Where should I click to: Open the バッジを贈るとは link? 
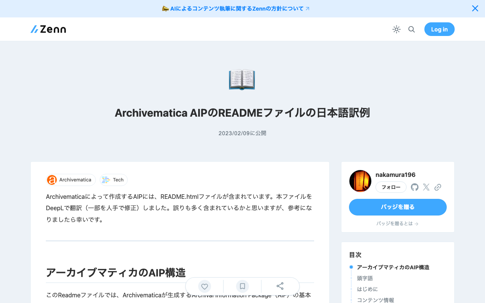[397, 223]
